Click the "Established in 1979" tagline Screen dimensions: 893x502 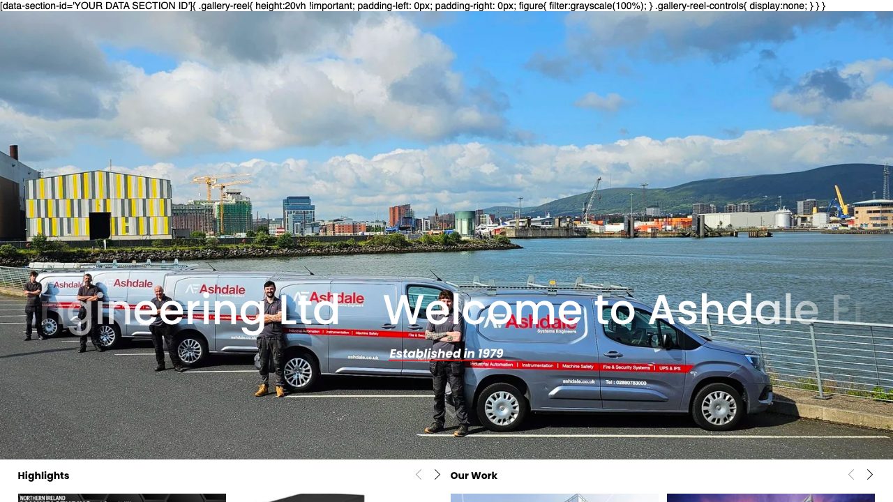pos(446,353)
